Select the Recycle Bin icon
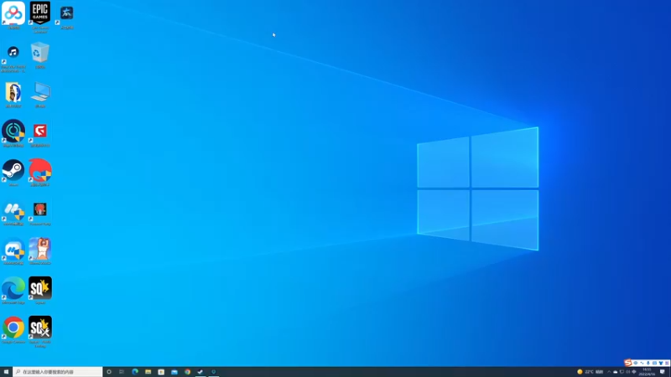This screenshot has height=377, width=671. click(x=40, y=55)
